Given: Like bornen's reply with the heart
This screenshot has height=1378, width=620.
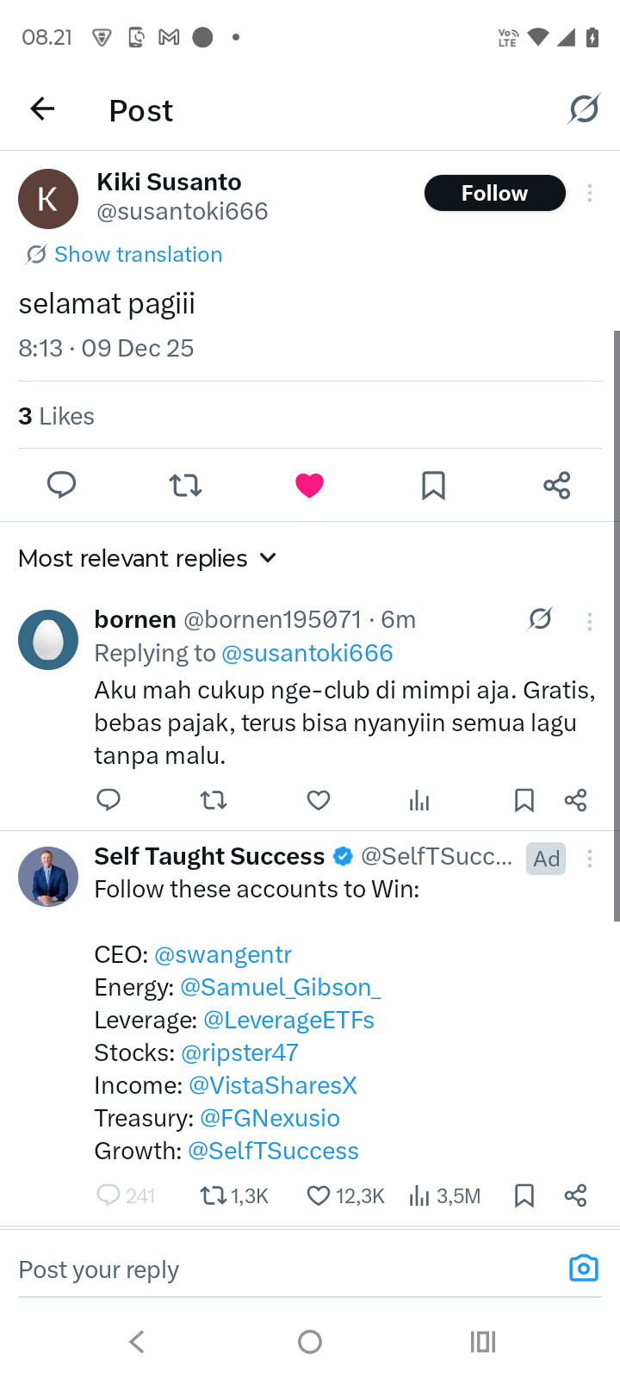Looking at the screenshot, I should 319,801.
